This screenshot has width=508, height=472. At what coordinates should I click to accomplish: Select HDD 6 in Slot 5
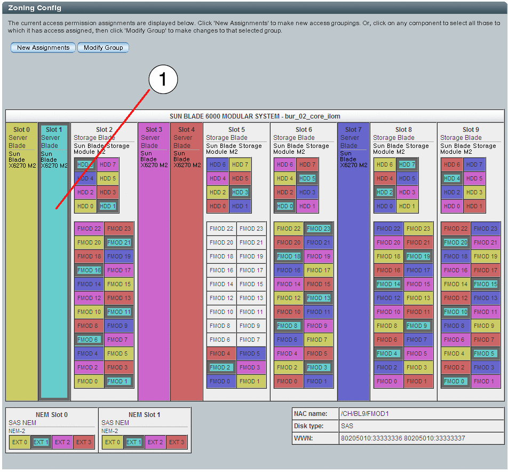[x=218, y=164]
